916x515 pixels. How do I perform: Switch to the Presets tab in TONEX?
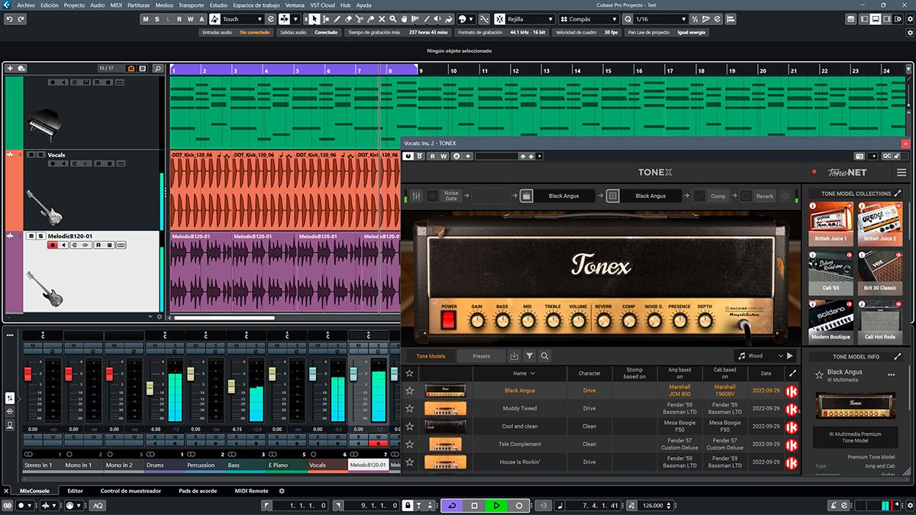(482, 356)
